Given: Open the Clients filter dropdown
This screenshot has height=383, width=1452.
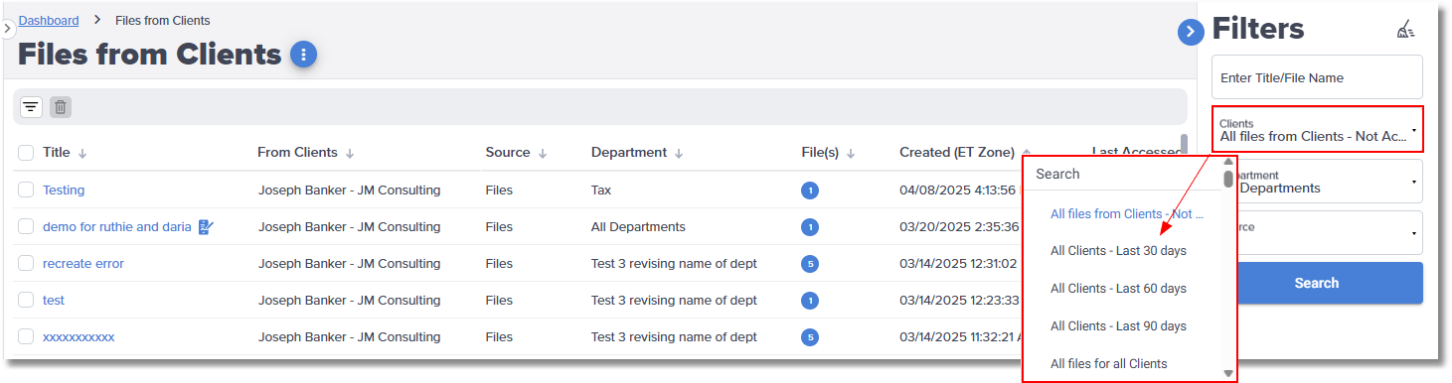Looking at the screenshot, I should pyautogui.click(x=1317, y=129).
